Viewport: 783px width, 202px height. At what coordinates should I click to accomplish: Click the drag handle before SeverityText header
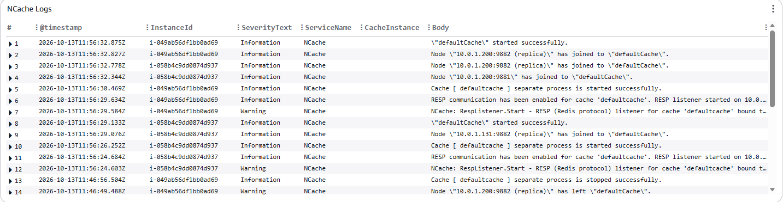238,27
